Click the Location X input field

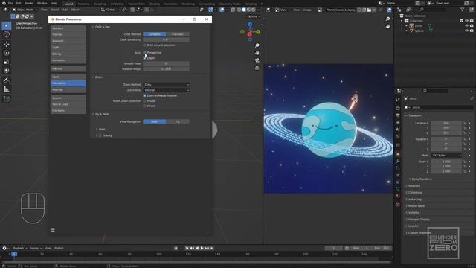click(x=446, y=123)
